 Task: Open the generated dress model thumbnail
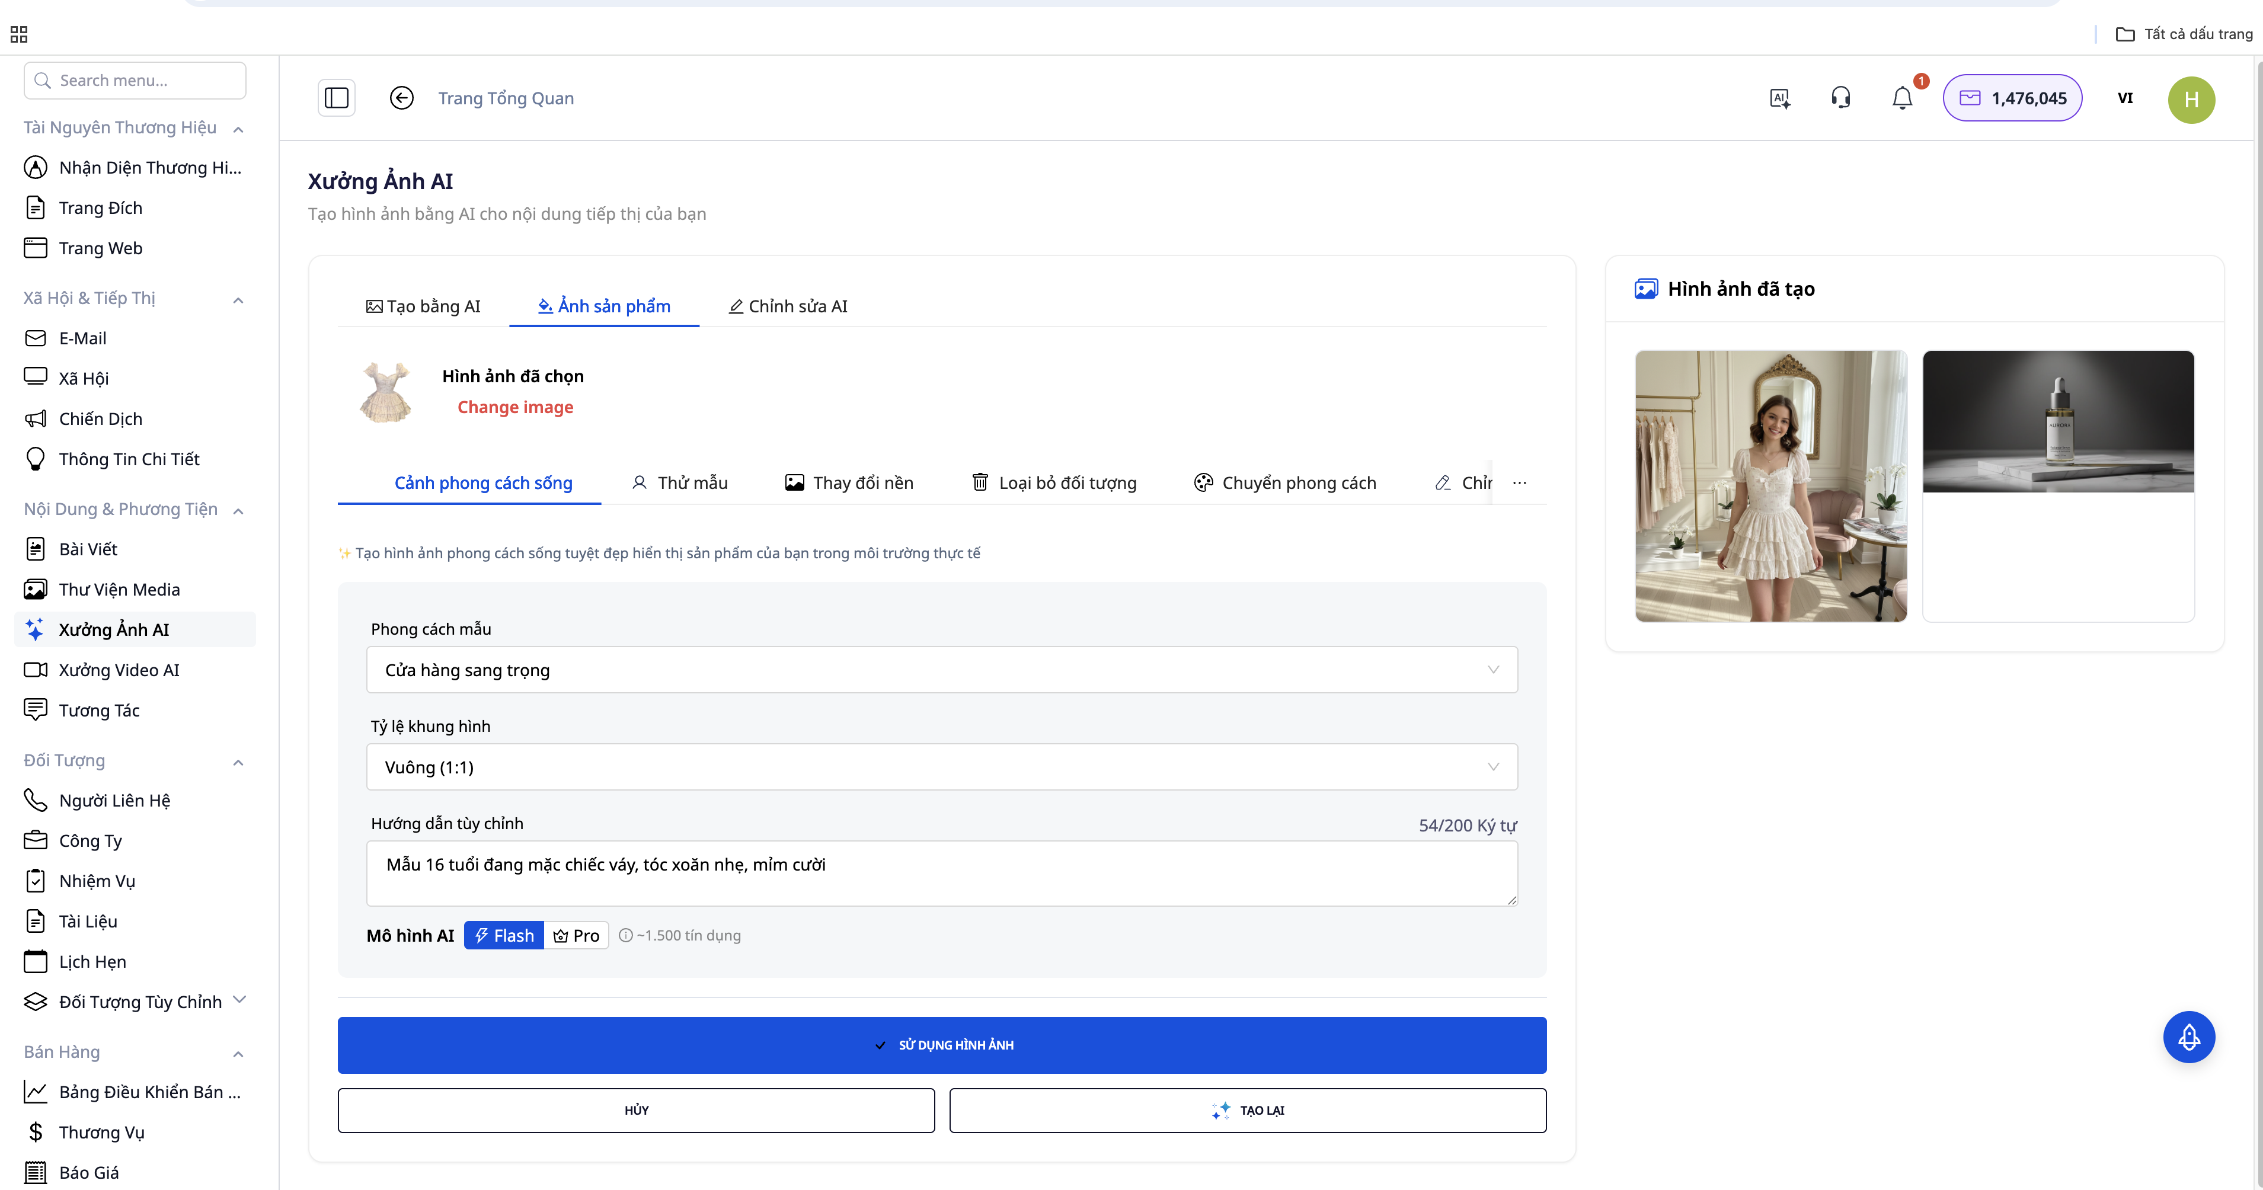pyautogui.click(x=1770, y=486)
